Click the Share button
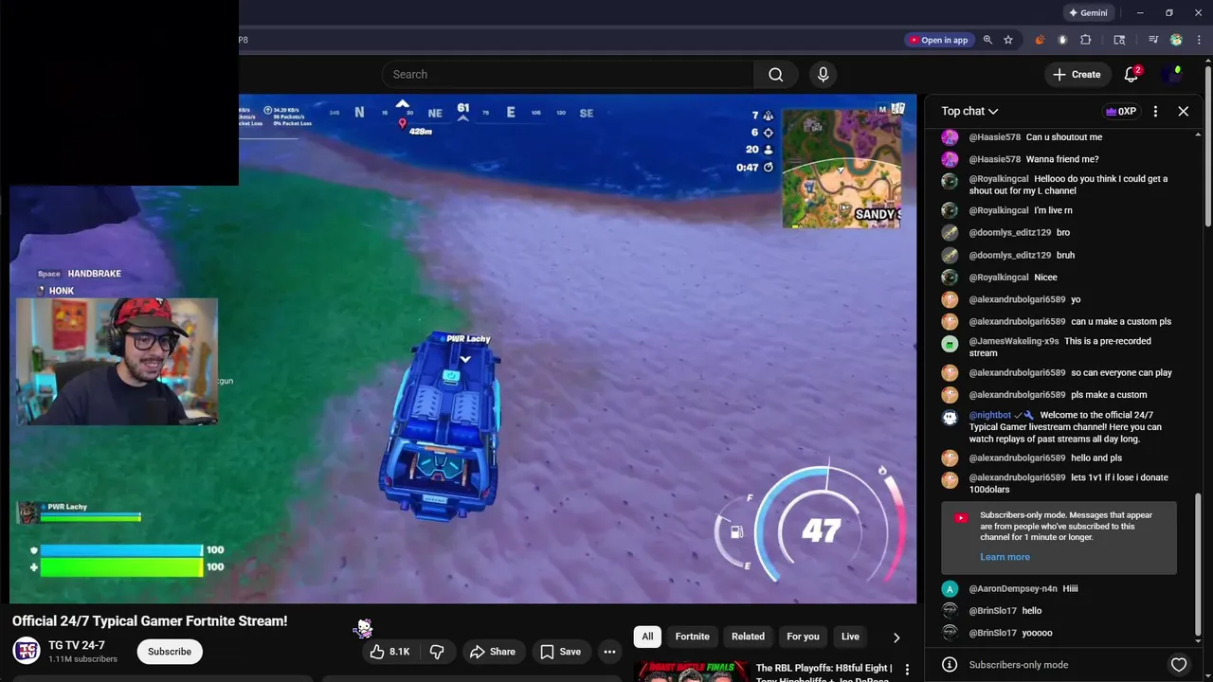This screenshot has height=682, width=1213. tap(493, 652)
